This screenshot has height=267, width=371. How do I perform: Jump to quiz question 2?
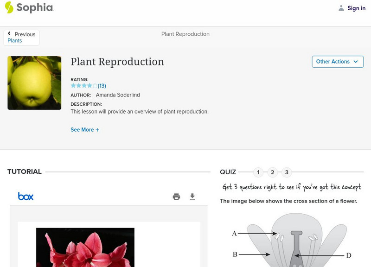(x=273, y=172)
